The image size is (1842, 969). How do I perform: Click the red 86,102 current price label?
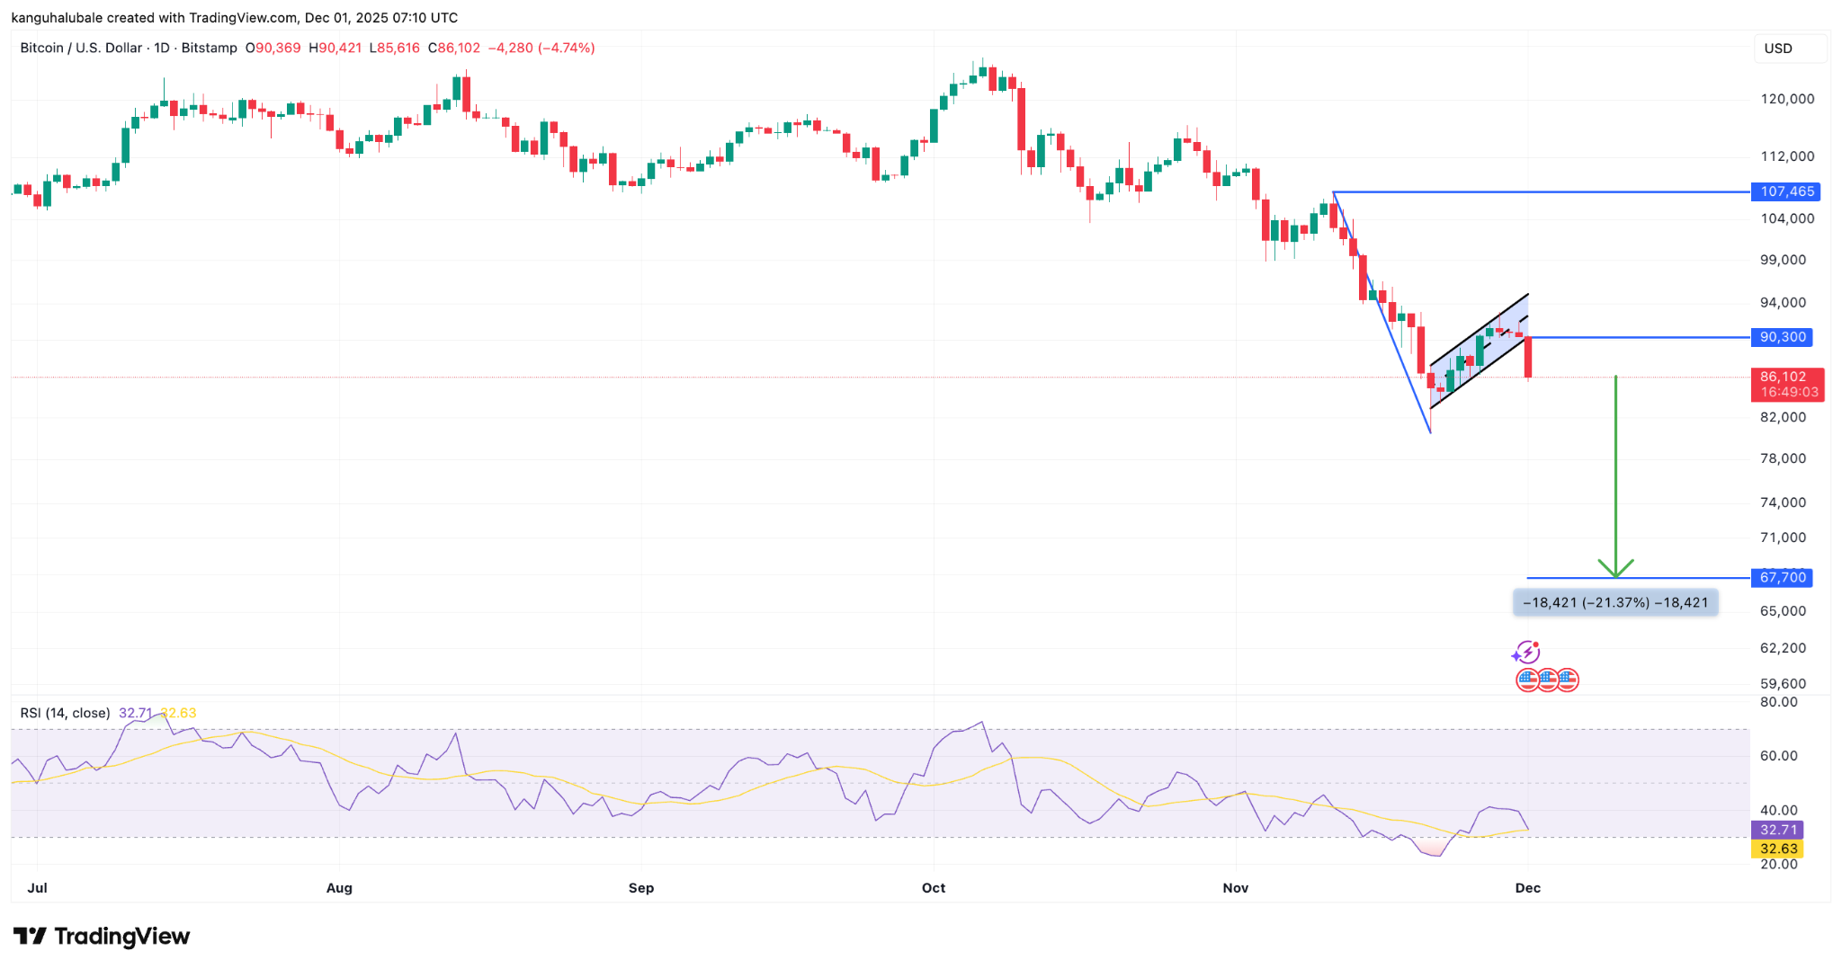pos(1784,377)
